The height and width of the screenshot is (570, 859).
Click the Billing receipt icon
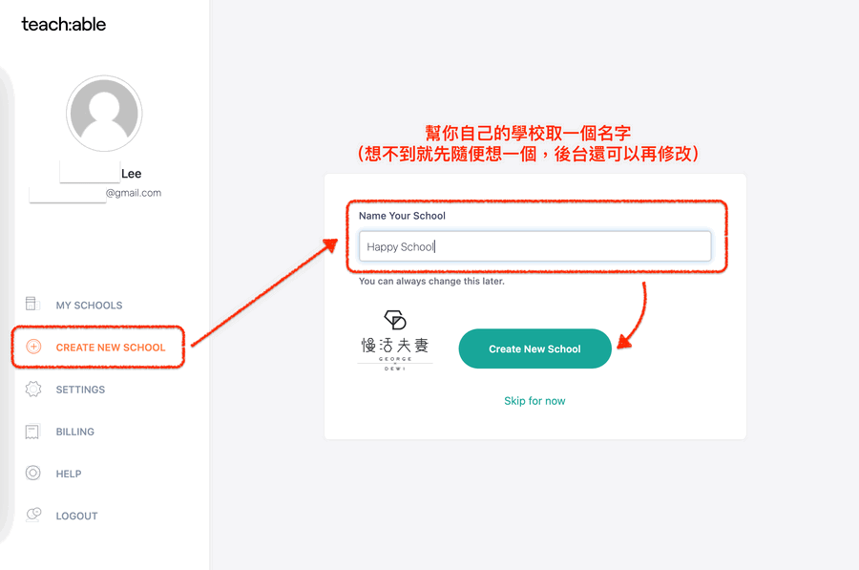point(33,432)
